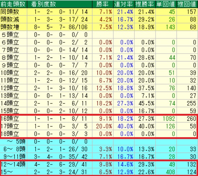This screenshot has height=176, width=198.
Task: Click 勝率 12.5% in 12頭立 row
Action: coord(104,88)
